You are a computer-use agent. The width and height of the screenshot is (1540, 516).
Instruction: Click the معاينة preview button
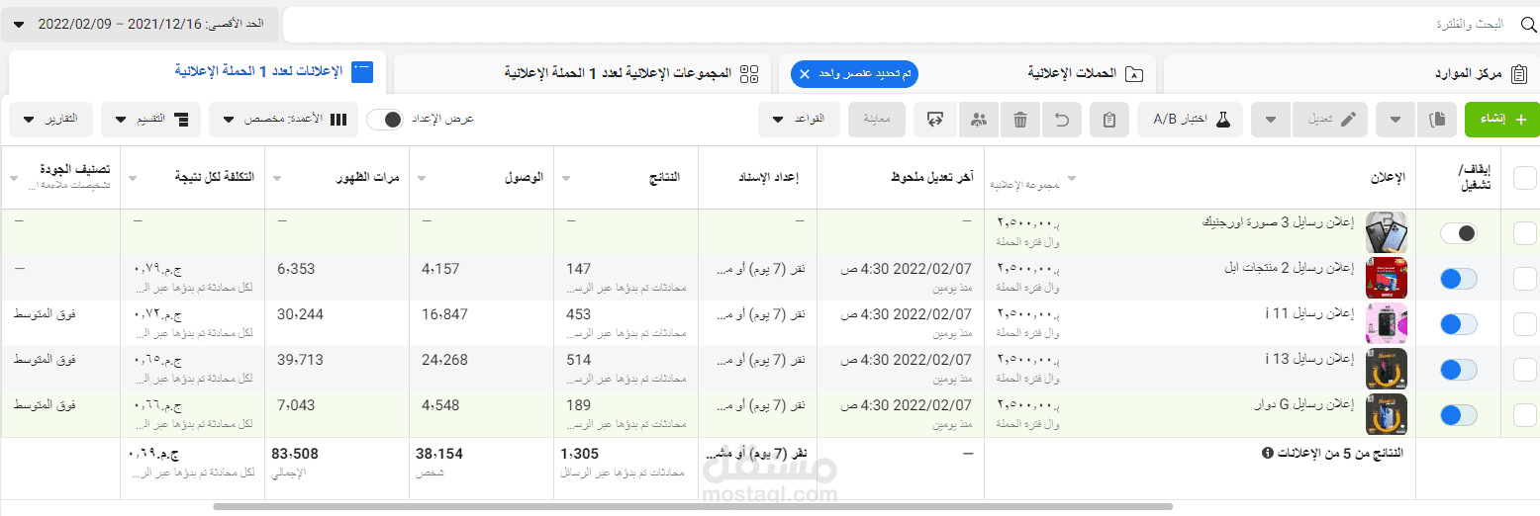coord(877,120)
